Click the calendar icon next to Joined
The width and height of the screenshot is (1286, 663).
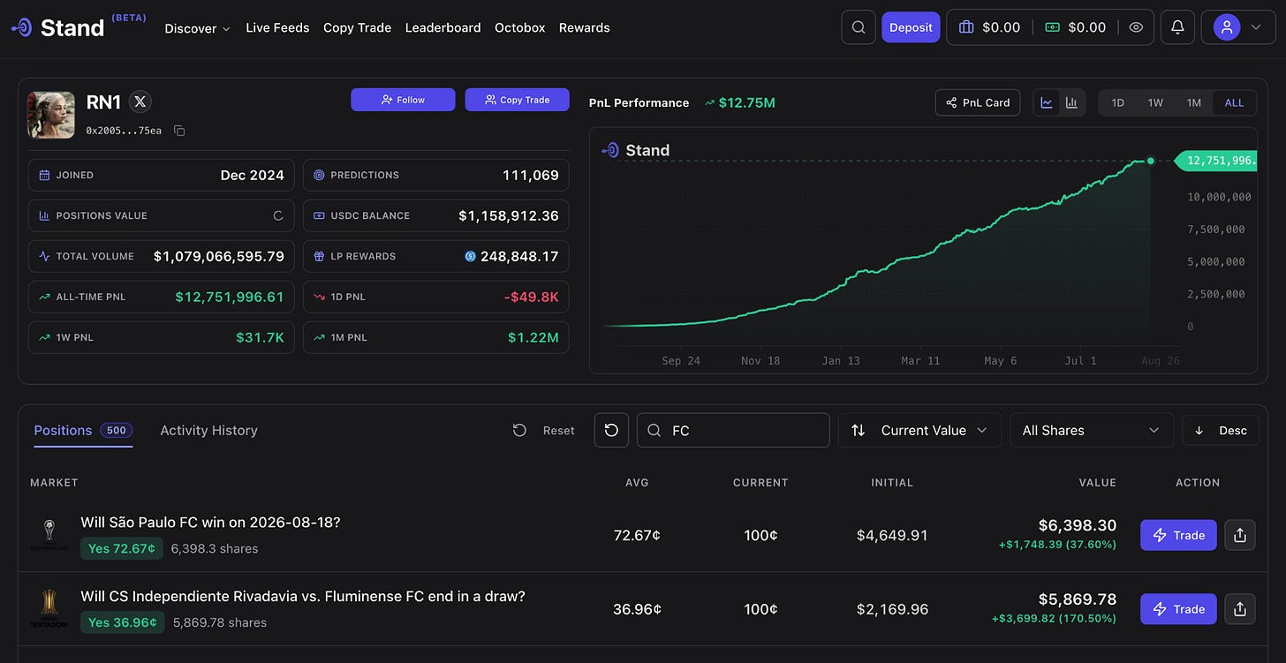click(x=44, y=175)
